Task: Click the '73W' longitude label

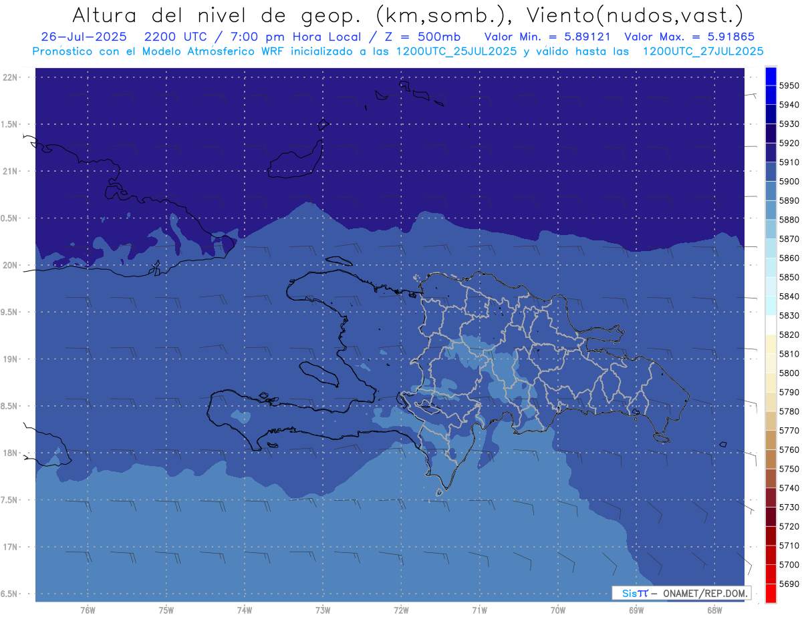Action: click(323, 610)
